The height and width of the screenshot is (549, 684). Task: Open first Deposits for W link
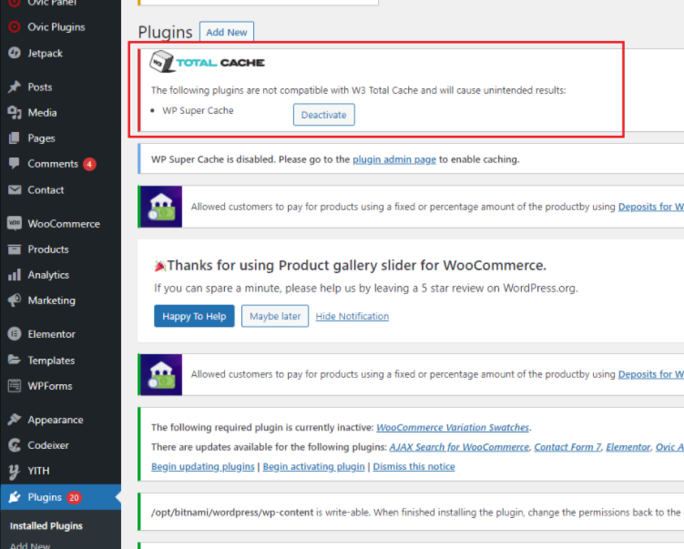[x=651, y=207]
